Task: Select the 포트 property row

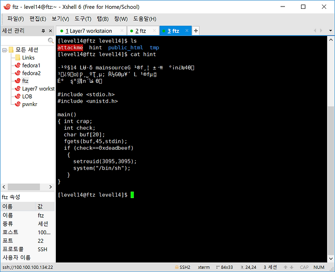Action: tap(28, 241)
